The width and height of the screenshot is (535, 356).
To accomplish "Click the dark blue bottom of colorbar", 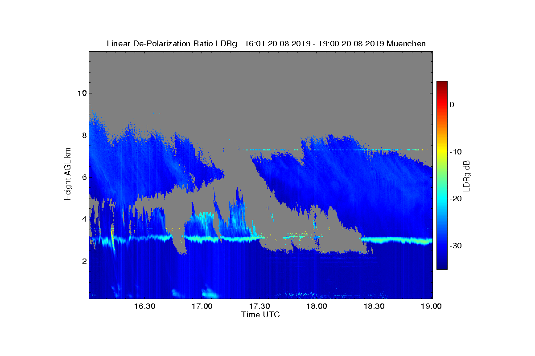I will 442,264.
